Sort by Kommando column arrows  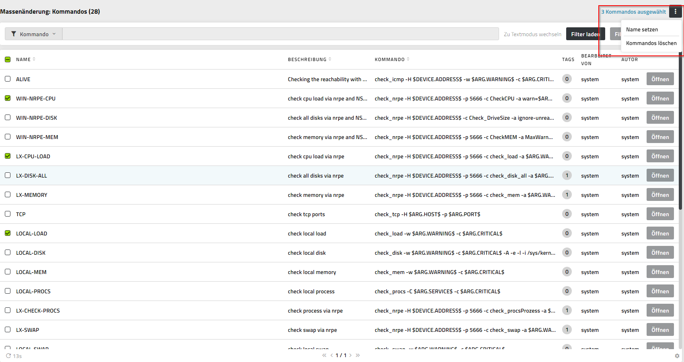pyautogui.click(x=408, y=59)
